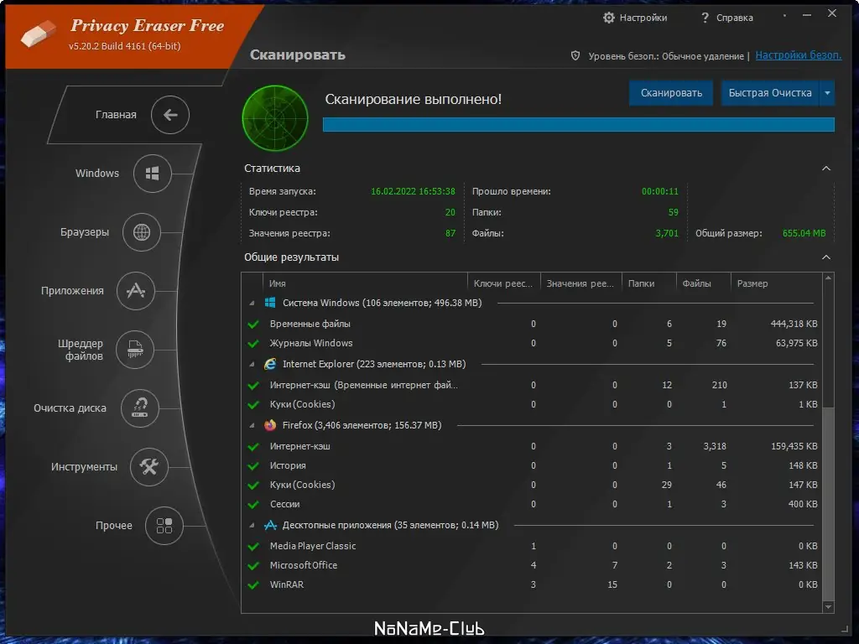Go to Главная in the sidebar

click(x=116, y=114)
